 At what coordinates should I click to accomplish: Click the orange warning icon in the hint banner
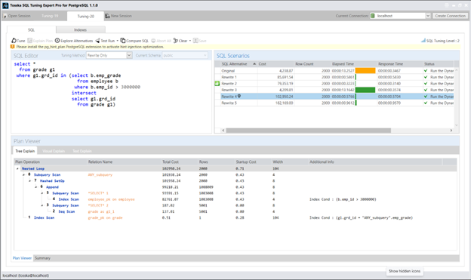13,47
